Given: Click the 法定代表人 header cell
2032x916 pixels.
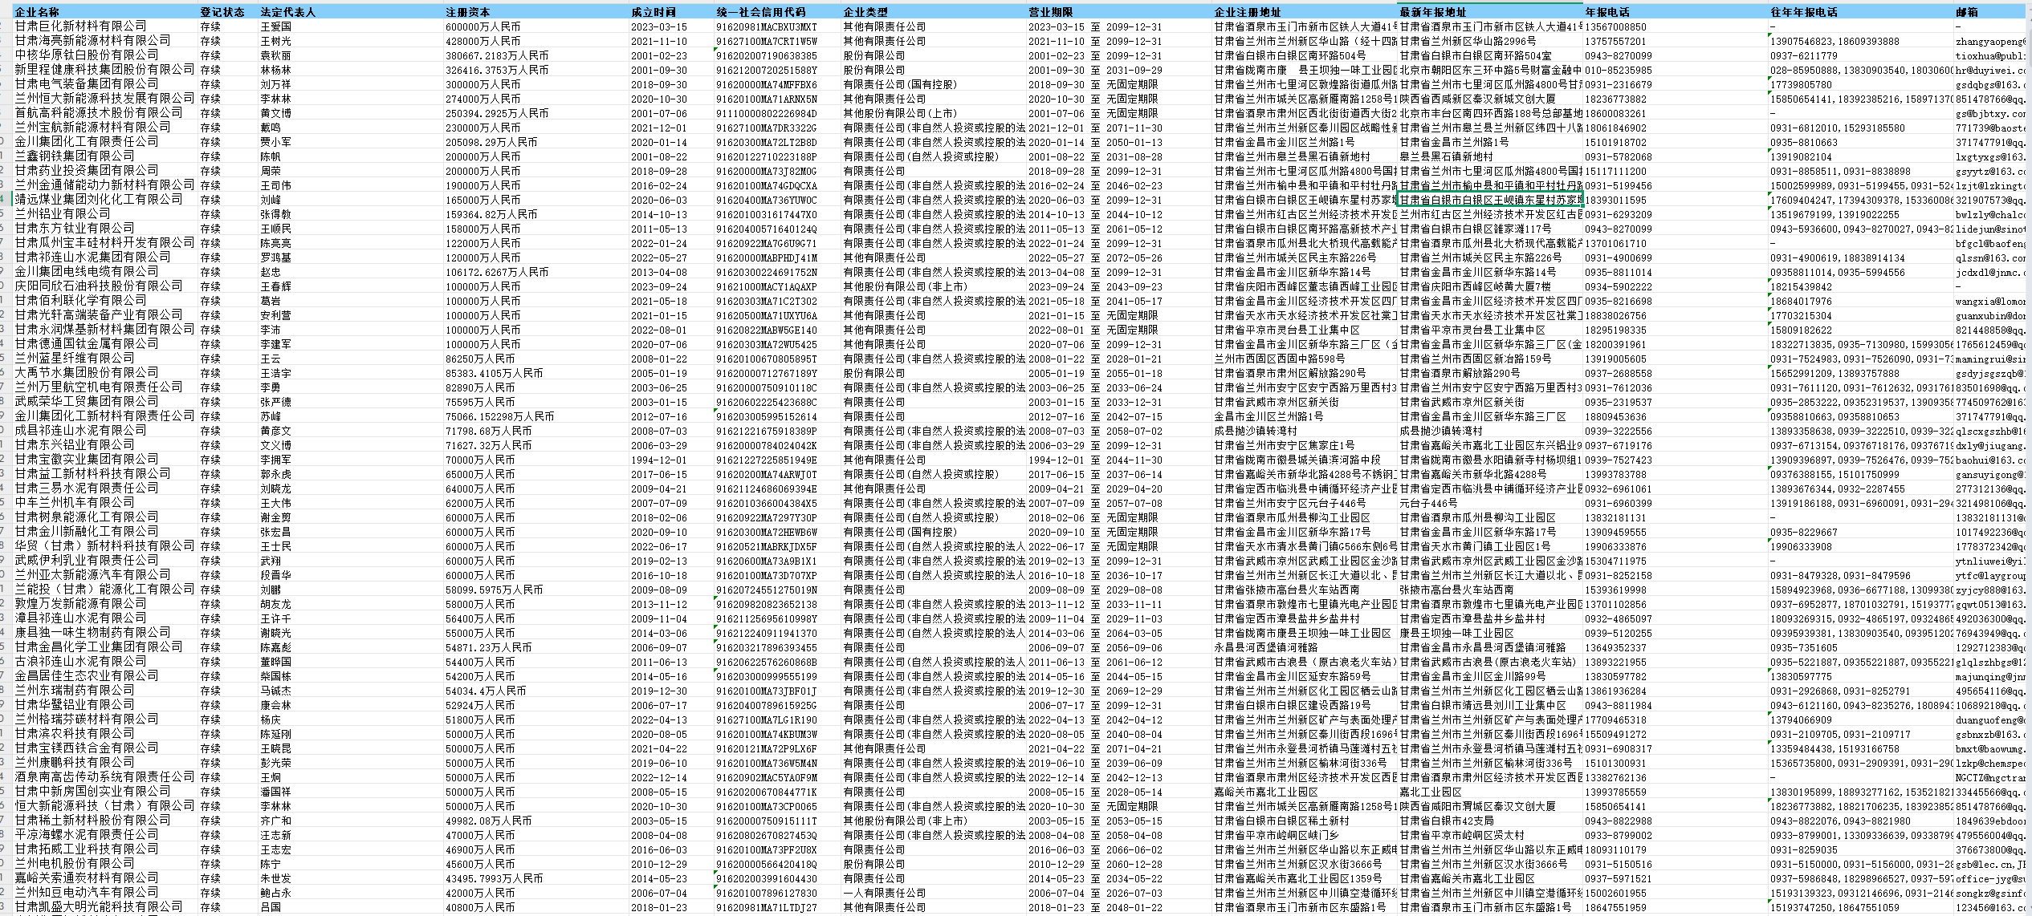Looking at the screenshot, I should tap(288, 12).
